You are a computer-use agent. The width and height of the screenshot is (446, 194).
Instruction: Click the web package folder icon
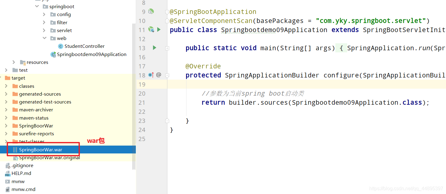[x=53, y=38]
